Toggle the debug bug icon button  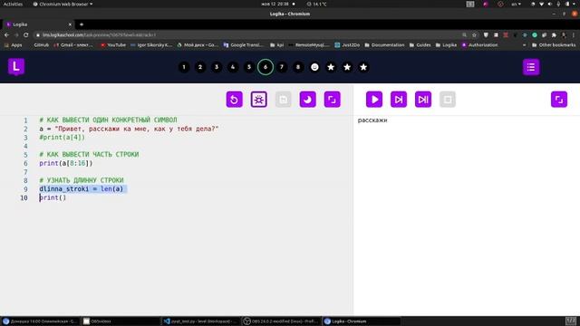[258, 100]
